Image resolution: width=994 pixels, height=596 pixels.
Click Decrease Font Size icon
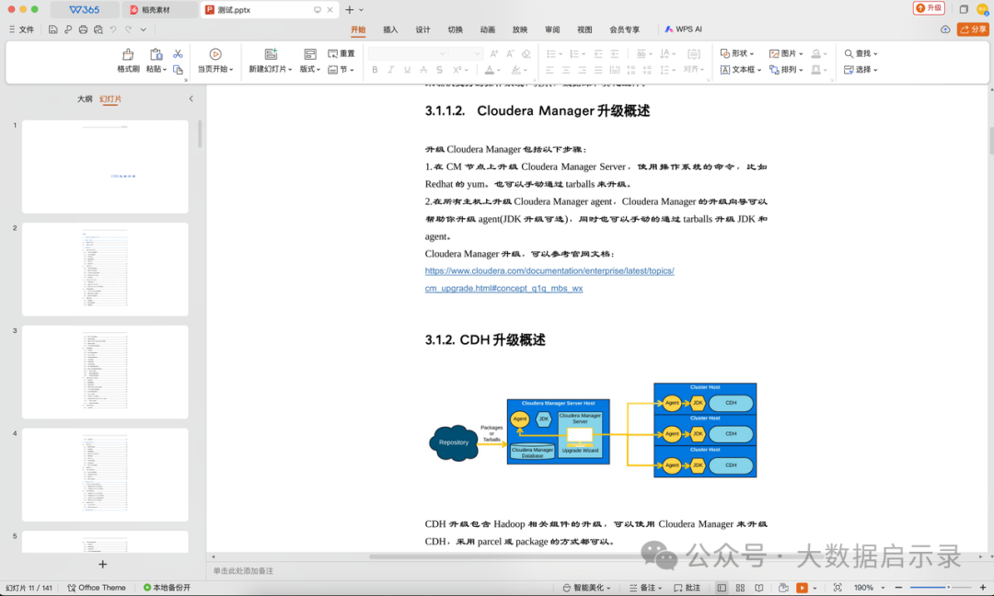click(x=510, y=54)
